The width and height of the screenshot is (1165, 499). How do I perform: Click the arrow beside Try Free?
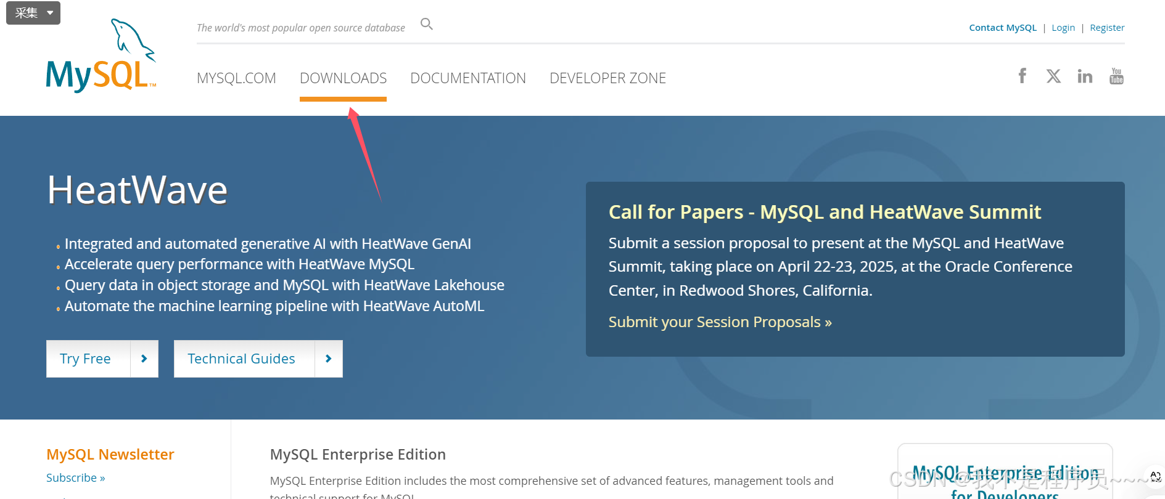[144, 359]
